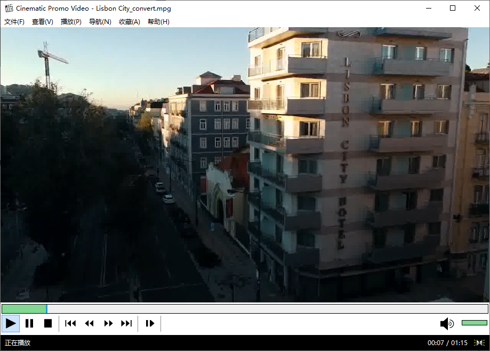
Task: Pause the video playback
Action: pyautogui.click(x=29, y=323)
